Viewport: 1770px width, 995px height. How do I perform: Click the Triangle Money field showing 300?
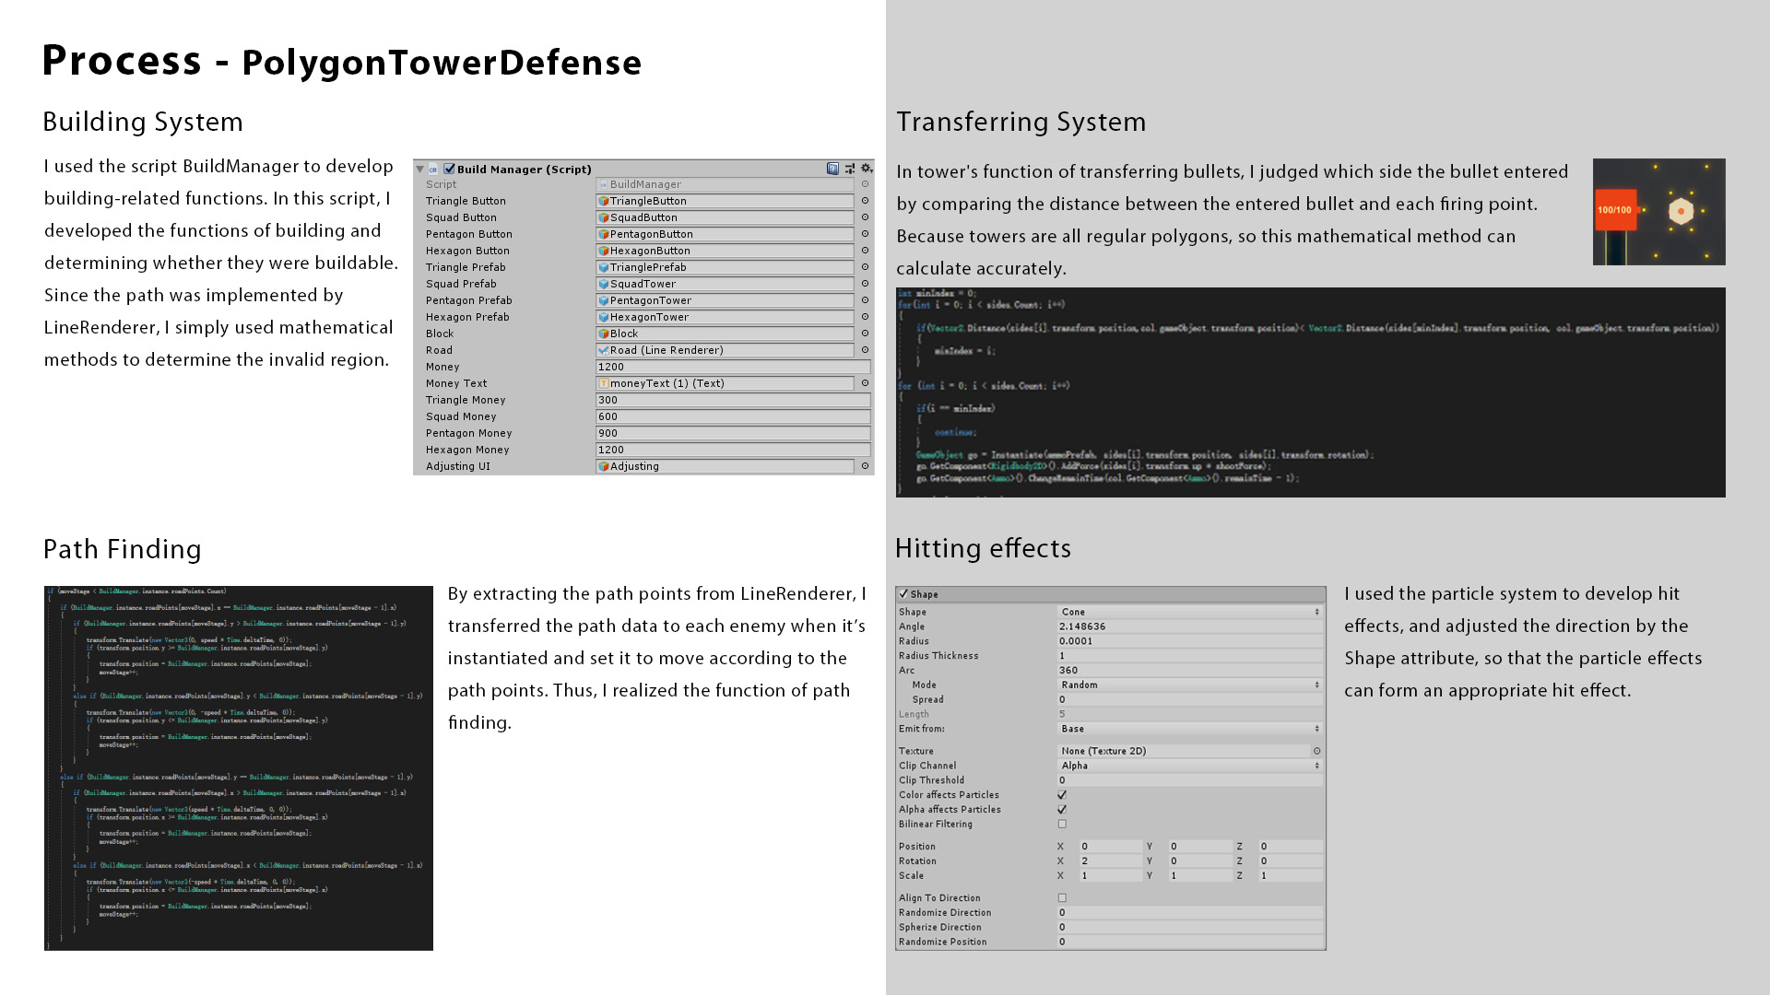tap(733, 400)
